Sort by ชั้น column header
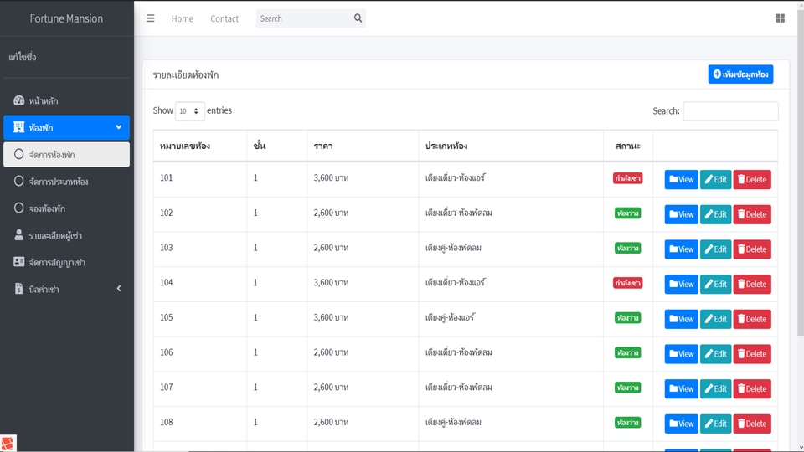 coord(277,146)
